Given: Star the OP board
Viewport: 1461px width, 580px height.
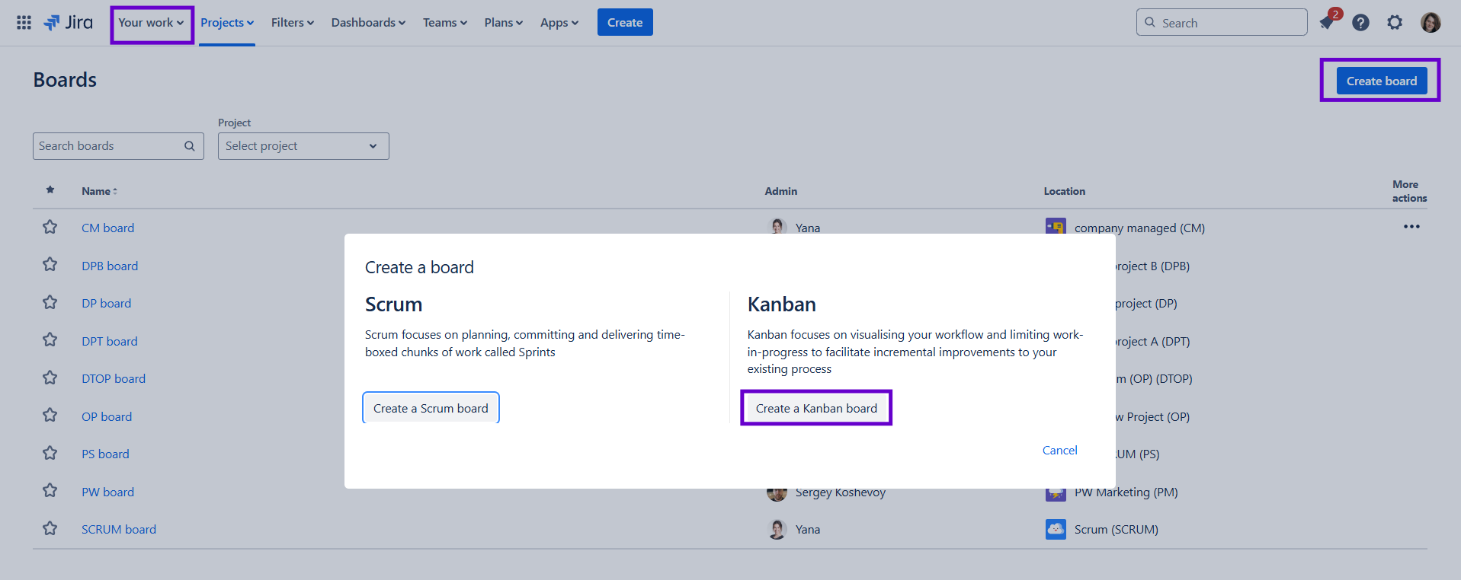Looking at the screenshot, I should (x=50, y=416).
